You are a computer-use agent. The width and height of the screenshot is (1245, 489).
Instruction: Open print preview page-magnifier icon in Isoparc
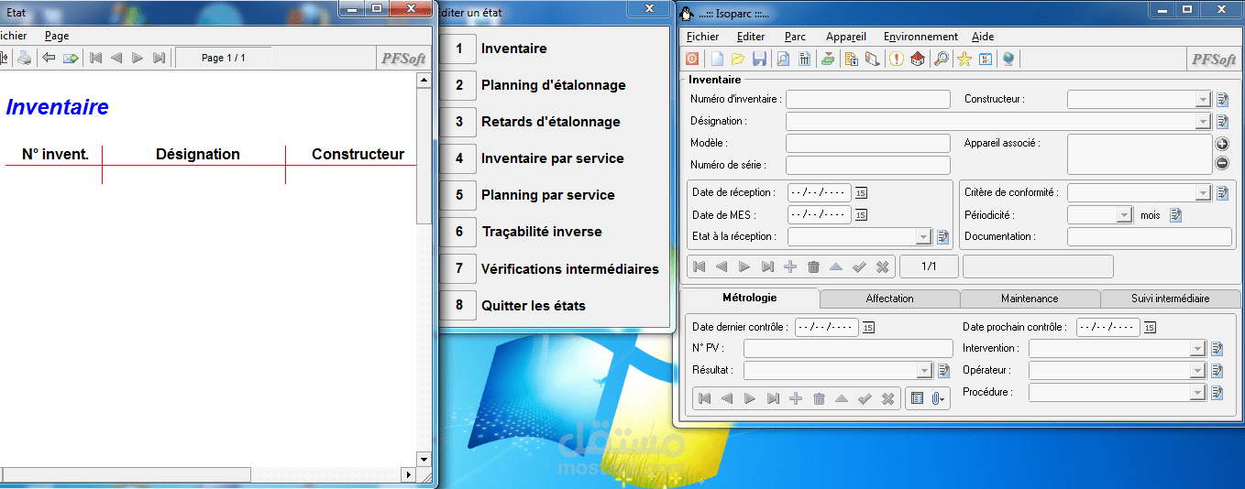coord(783,59)
